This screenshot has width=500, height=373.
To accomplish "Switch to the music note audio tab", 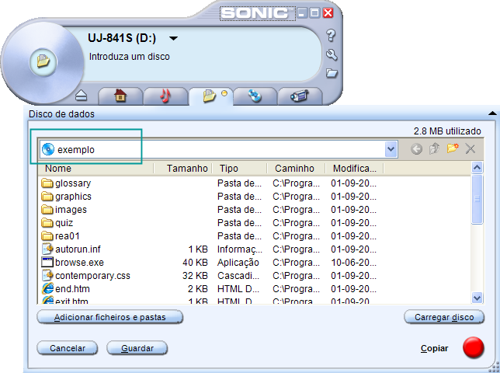I will coord(165,96).
